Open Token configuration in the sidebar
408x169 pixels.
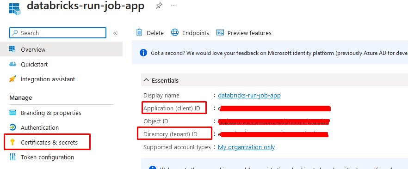pos(47,157)
